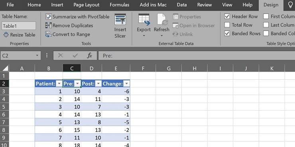Open the Patient column filter dropdown

pyautogui.click(x=59, y=84)
